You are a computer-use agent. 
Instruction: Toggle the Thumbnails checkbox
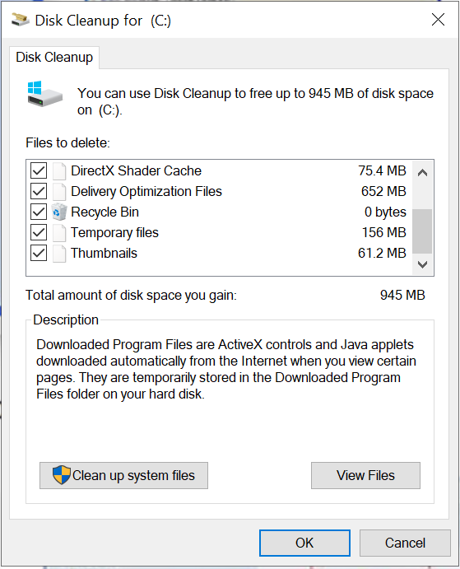pyautogui.click(x=39, y=254)
